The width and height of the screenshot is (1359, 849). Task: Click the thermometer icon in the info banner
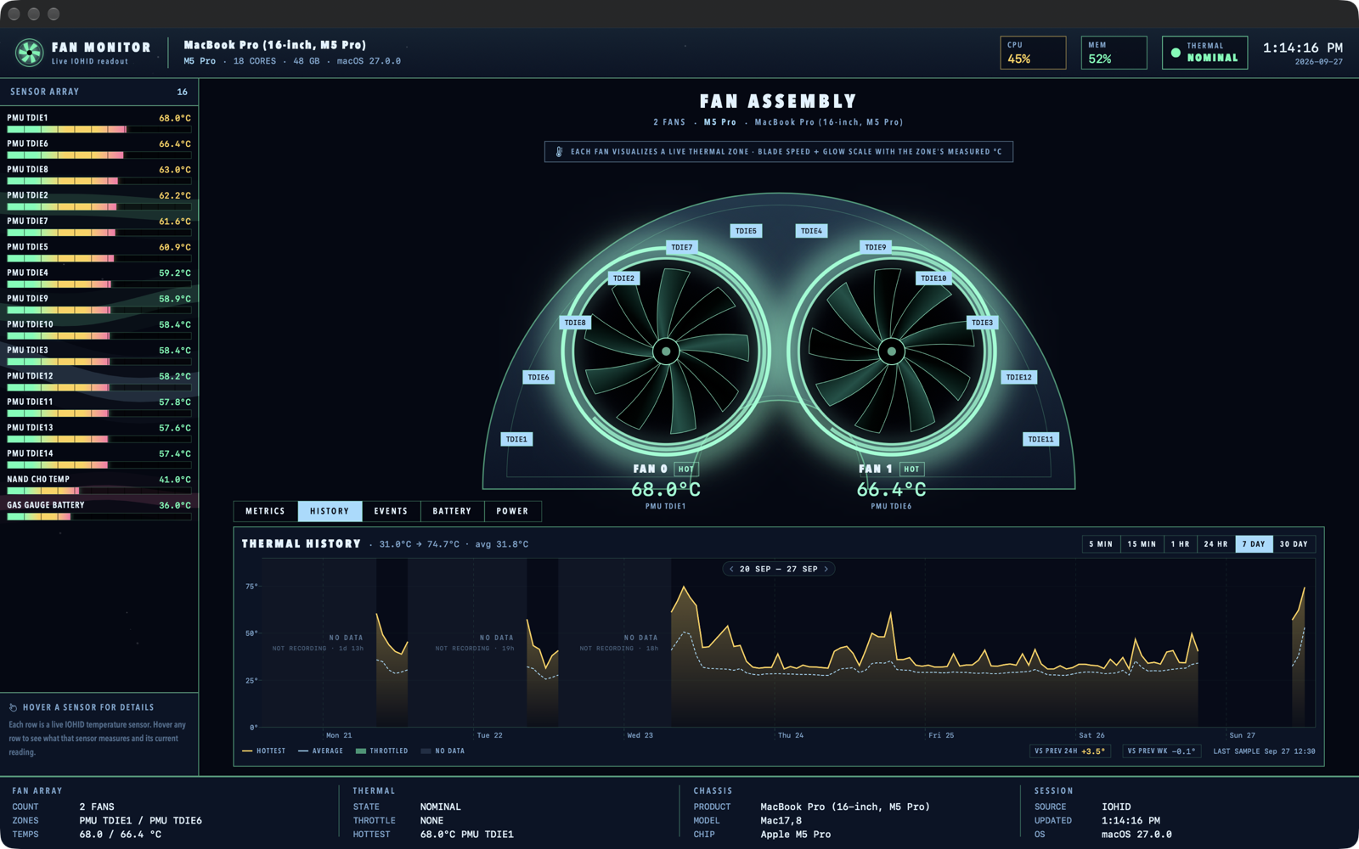559,152
